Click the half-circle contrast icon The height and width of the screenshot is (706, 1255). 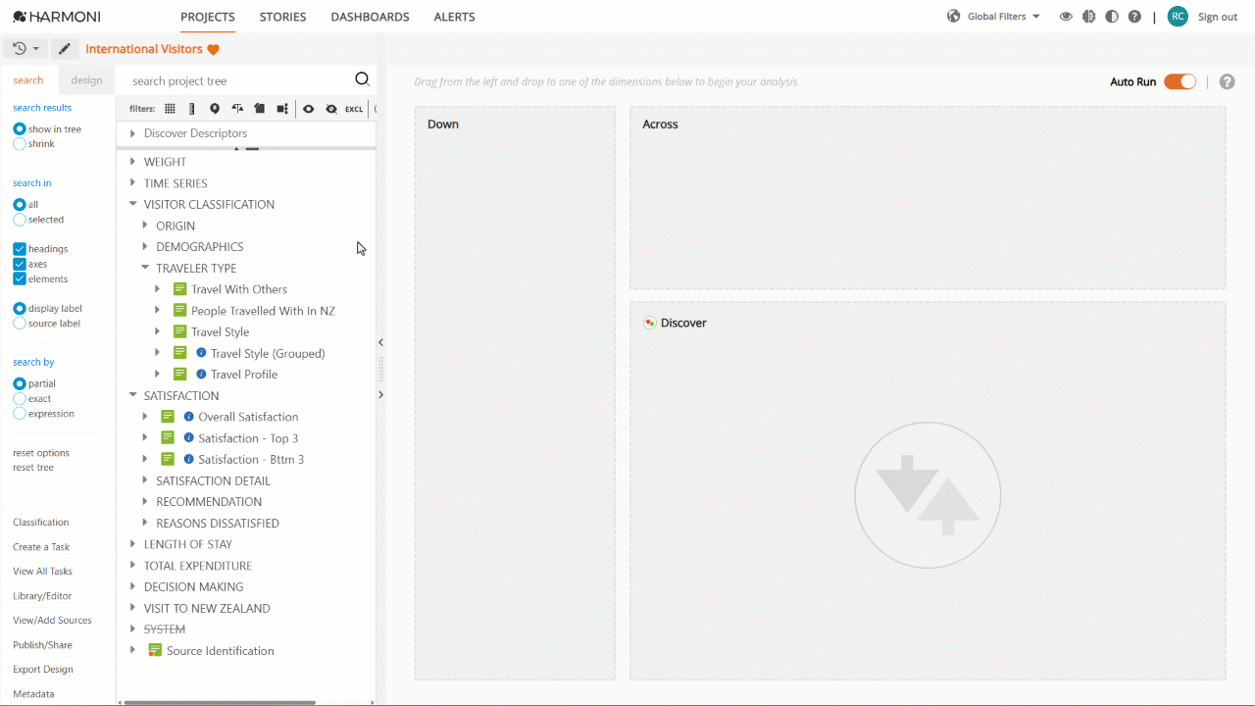pos(1111,17)
